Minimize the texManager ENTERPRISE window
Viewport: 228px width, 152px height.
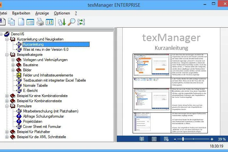tap(205, 4)
